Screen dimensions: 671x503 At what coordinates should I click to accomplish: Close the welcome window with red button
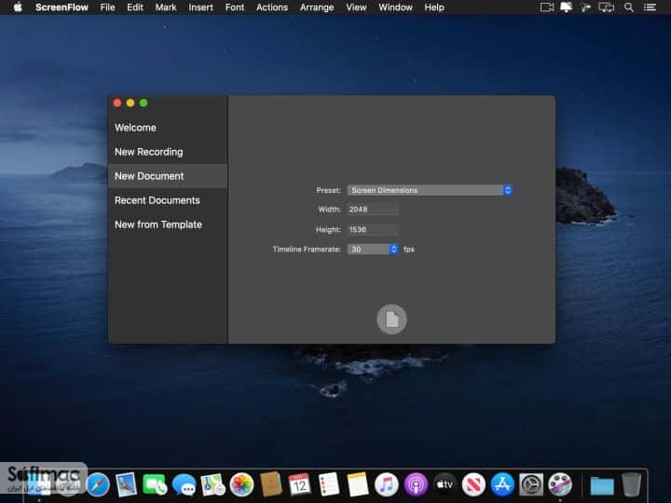pyautogui.click(x=117, y=103)
